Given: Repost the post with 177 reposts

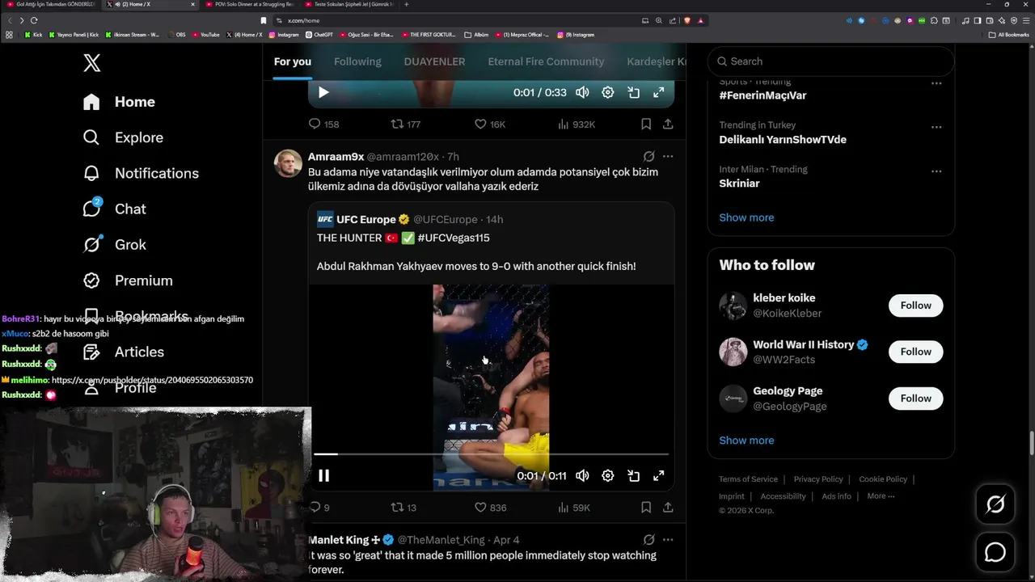Looking at the screenshot, I should pyautogui.click(x=405, y=124).
